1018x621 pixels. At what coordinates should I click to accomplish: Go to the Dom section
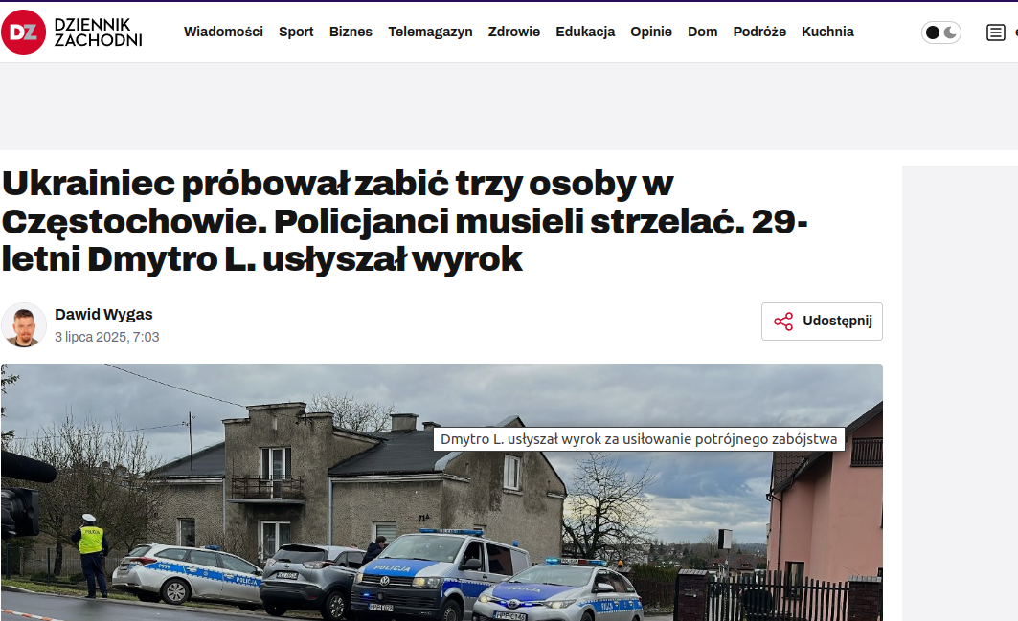pyautogui.click(x=703, y=32)
